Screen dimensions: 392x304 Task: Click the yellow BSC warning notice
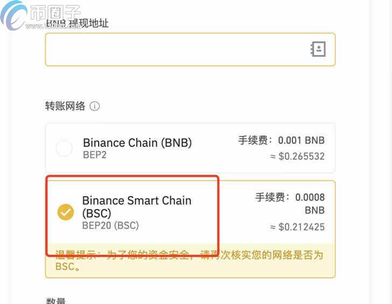(x=190, y=260)
